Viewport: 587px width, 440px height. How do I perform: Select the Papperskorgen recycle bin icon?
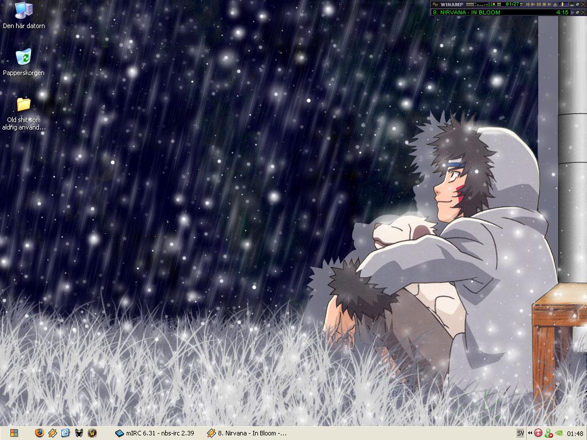[x=24, y=62]
